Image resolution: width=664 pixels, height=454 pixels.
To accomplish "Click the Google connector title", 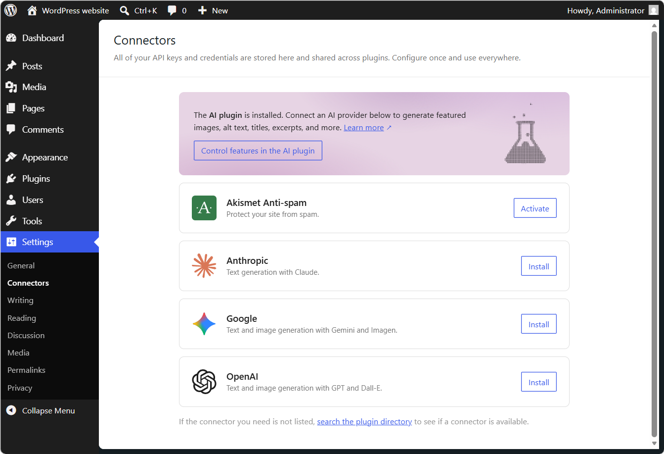I will (x=242, y=318).
